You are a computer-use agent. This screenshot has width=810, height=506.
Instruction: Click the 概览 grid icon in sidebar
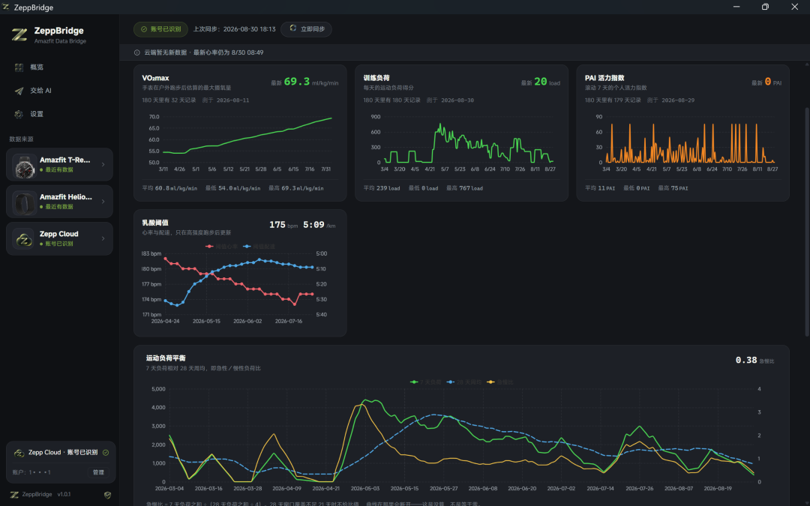19,67
